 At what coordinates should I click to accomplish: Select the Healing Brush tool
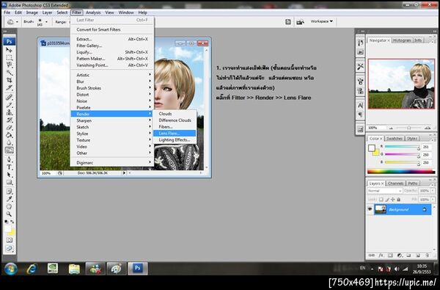(9, 98)
